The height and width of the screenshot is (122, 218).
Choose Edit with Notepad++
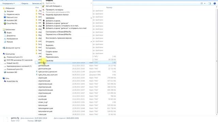coord(54,6)
